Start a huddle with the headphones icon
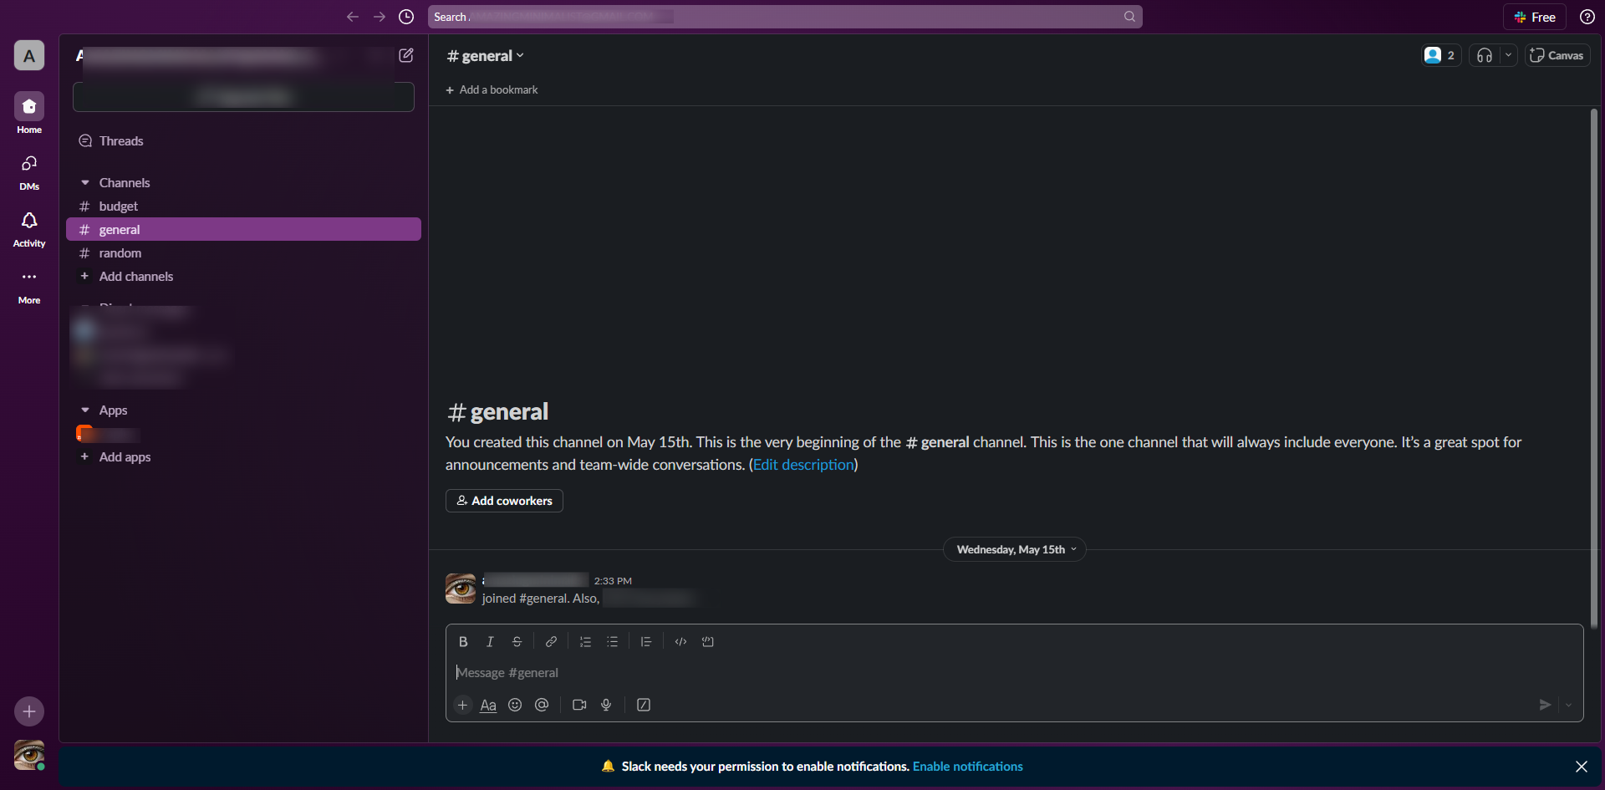 click(x=1485, y=55)
